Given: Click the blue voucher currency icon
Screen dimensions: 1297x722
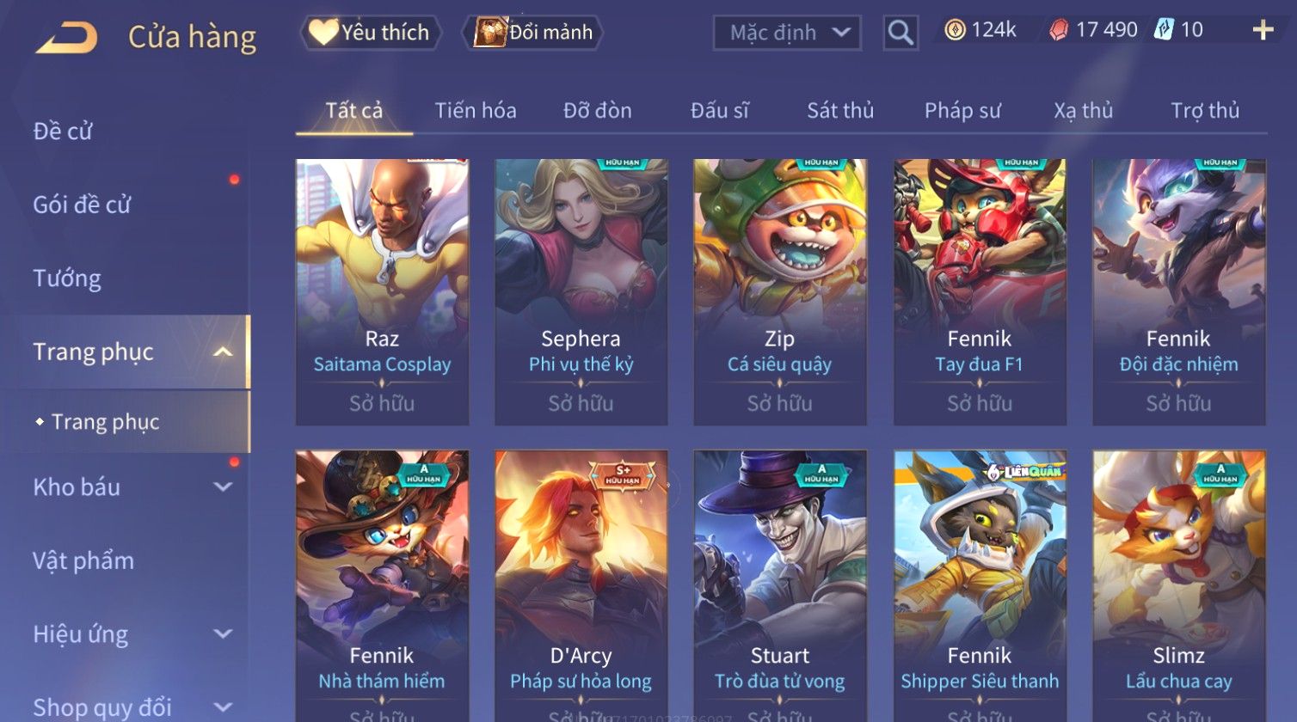Looking at the screenshot, I should pyautogui.click(x=1163, y=30).
